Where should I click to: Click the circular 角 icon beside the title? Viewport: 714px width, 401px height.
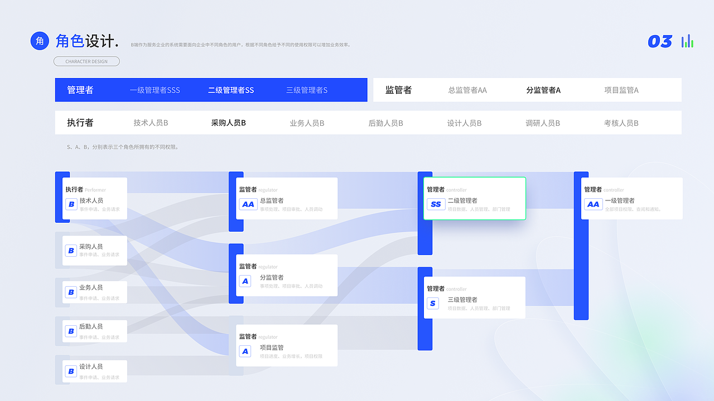coord(39,40)
